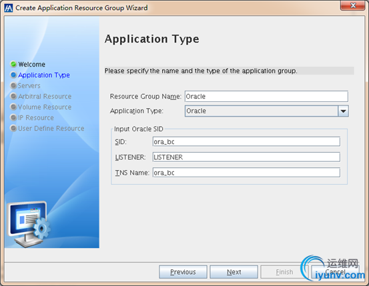This screenshot has height=286, width=369.
Task: Click the gray Servers step bullet
Action: pos(13,85)
